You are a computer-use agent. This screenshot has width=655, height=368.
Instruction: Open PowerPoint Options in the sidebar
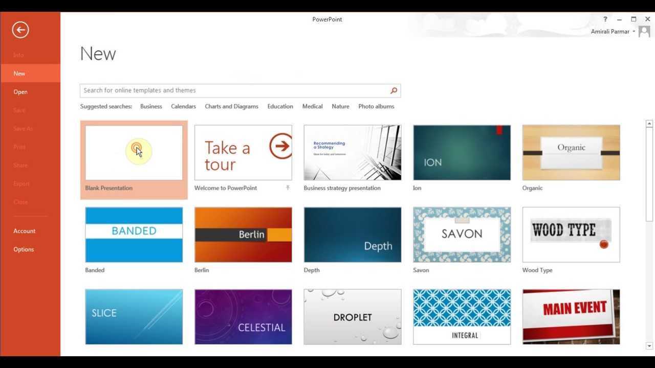24,249
